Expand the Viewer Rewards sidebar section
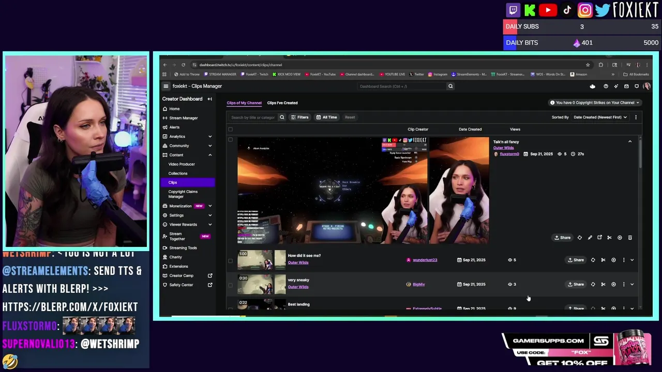 point(210,225)
